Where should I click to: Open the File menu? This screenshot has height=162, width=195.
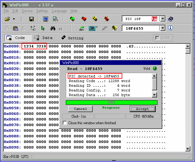[x=6, y=11]
